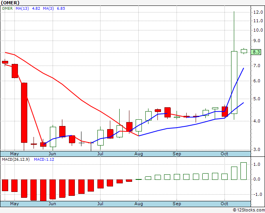
Task: Click Jul on the MACD panel axis
Action: click(100, 204)
